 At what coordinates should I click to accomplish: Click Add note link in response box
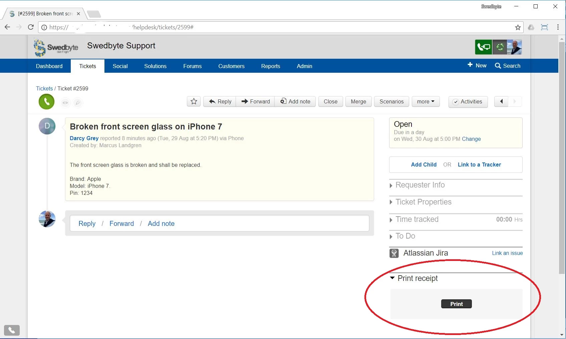pyautogui.click(x=161, y=224)
